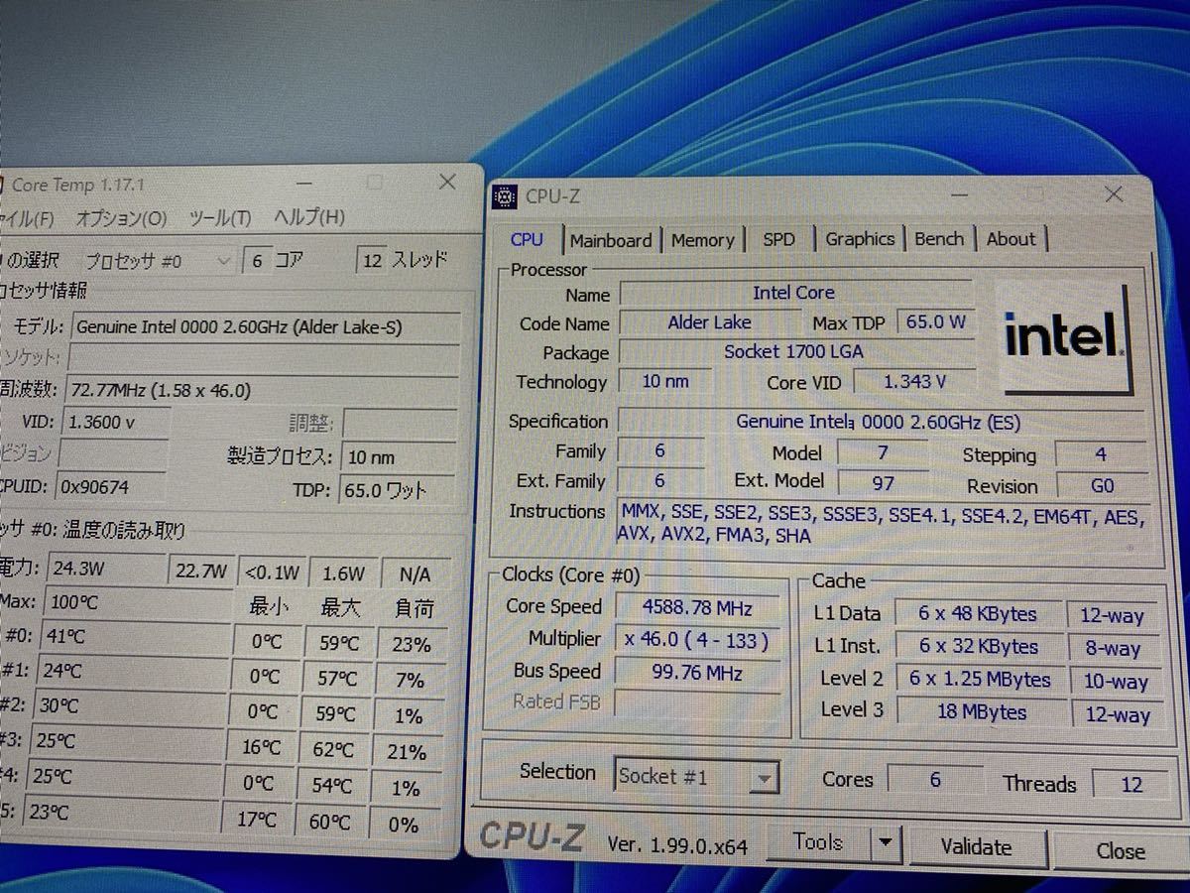Viewport: 1190px width, 893px height.
Task: Open the プロセッサ #0 processor dropdown
Action: [x=223, y=262]
